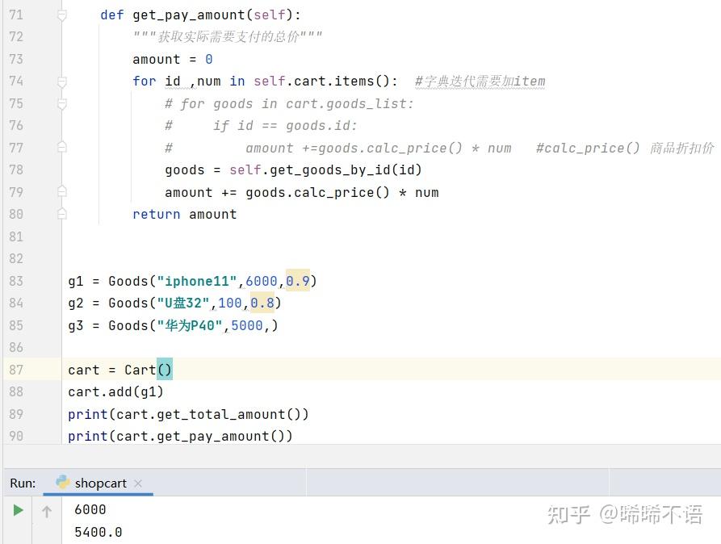Click get_pay_amount in def on line 71
Screen dimensions: 721x544
tap(189, 15)
